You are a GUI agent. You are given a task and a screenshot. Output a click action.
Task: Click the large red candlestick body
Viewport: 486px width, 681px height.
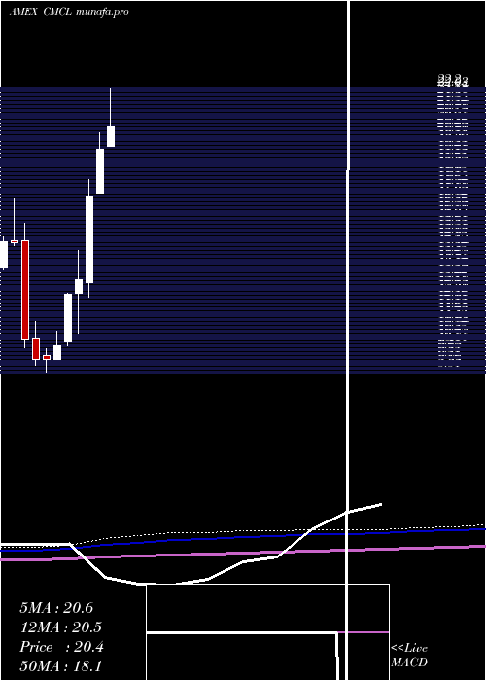25,290
